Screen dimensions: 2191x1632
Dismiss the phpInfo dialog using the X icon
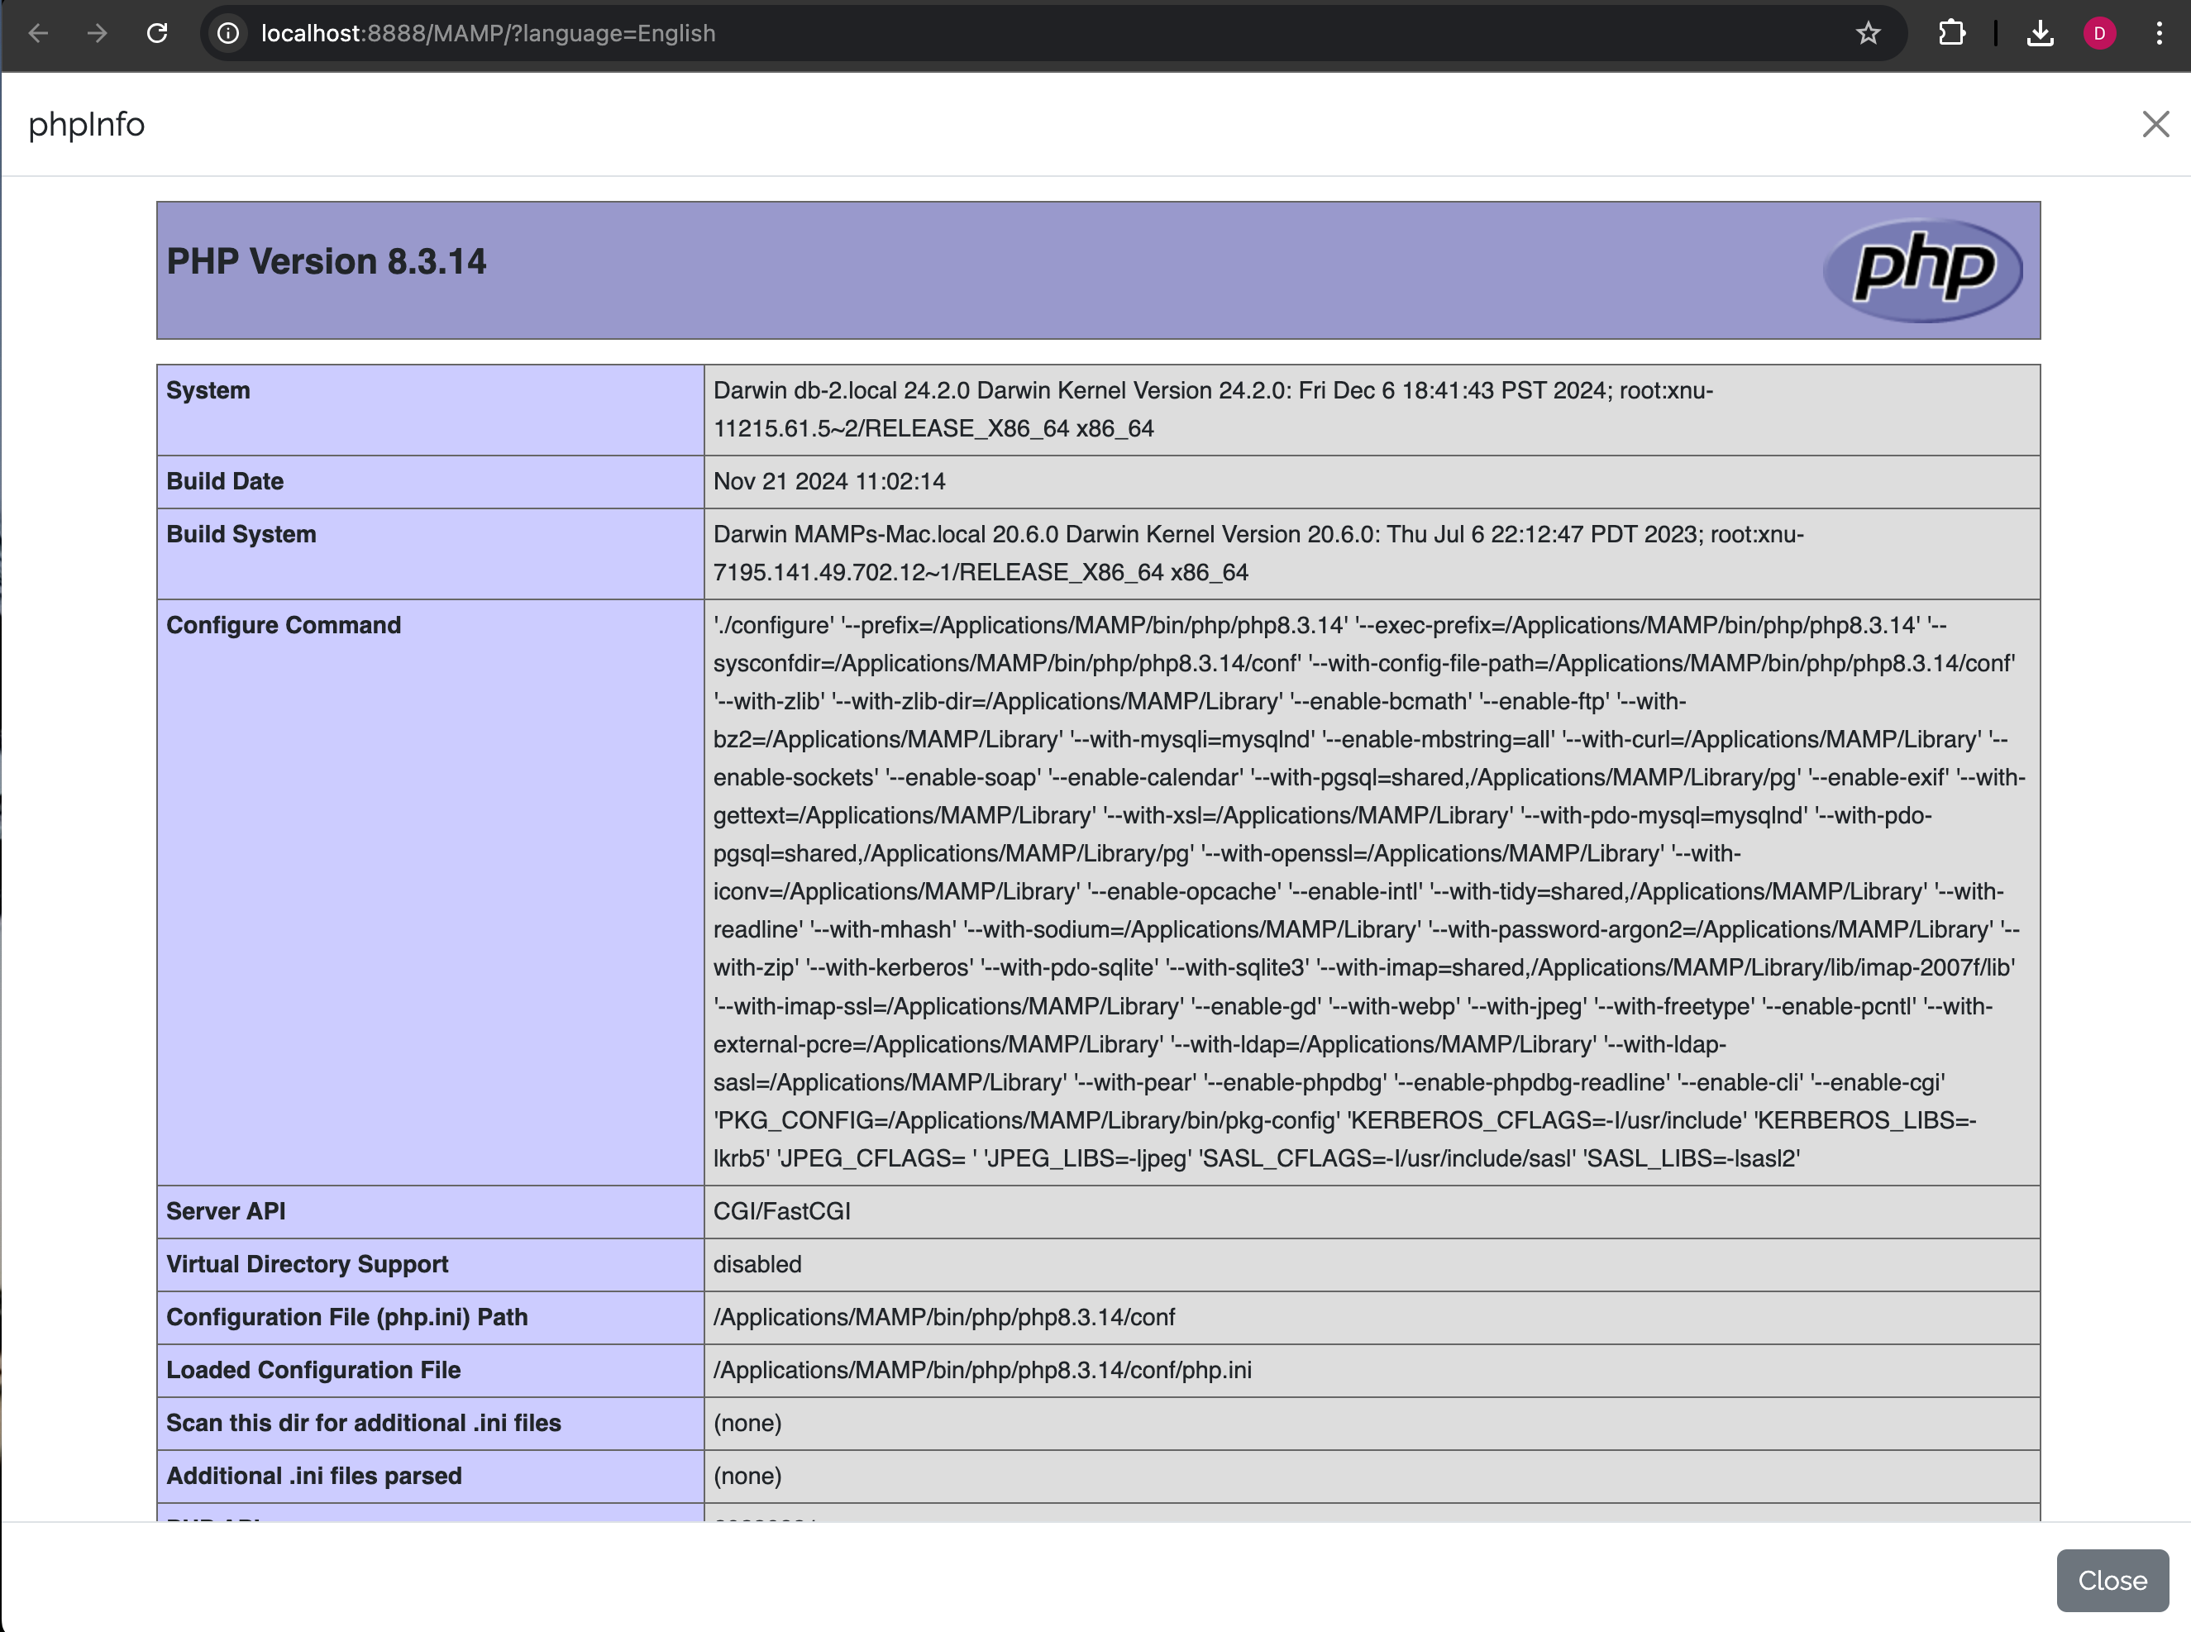[2155, 125]
